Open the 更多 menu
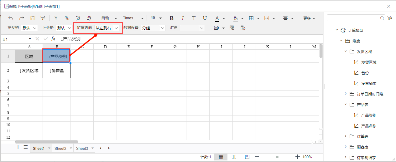This screenshot has width=396, height=162. click(x=309, y=18)
